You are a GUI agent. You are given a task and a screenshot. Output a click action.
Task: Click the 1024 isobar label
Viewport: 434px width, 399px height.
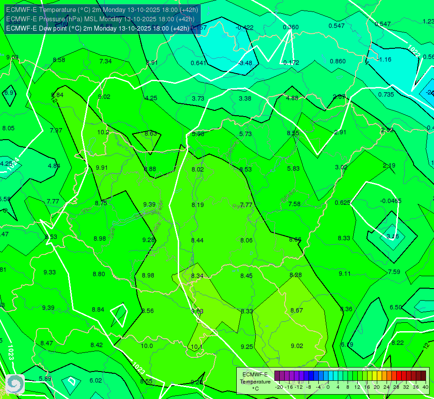click(x=13, y=164)
